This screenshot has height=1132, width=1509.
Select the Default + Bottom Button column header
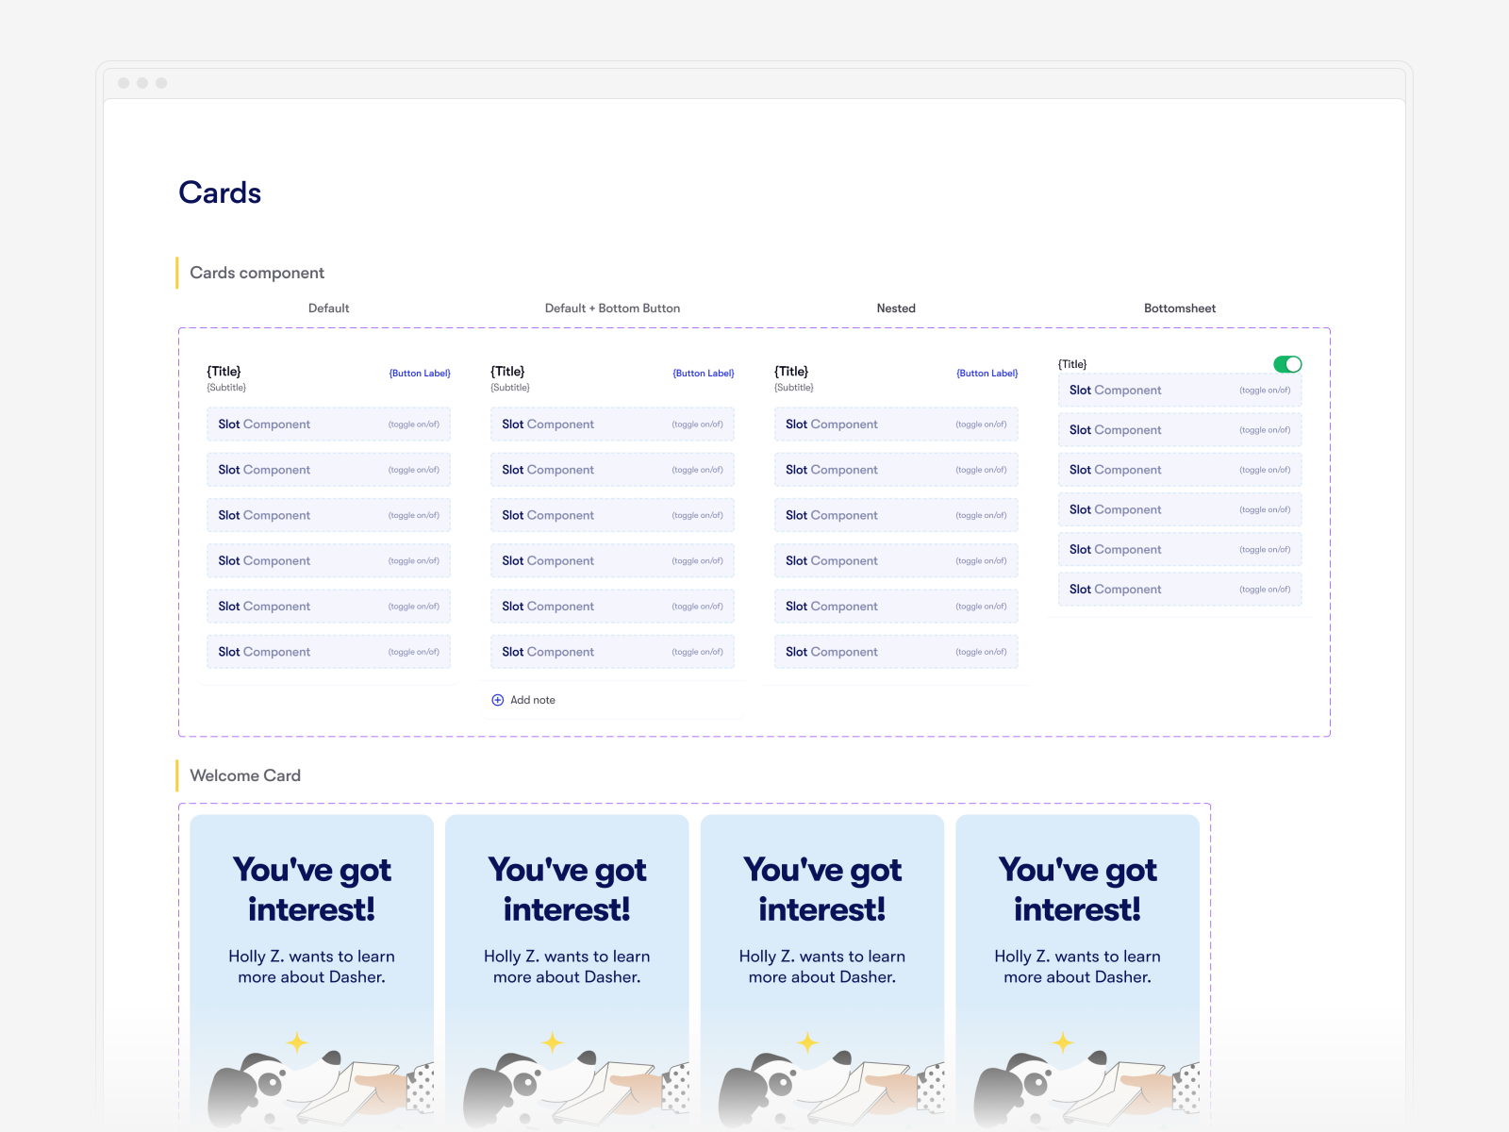613,308
